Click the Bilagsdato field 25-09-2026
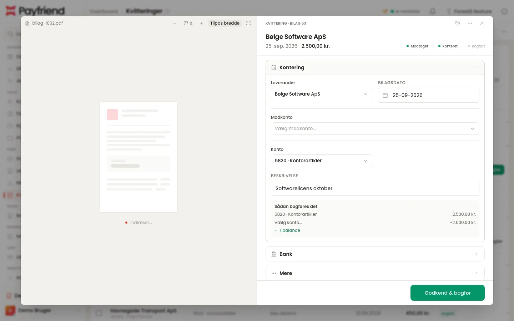This screenshot has height=321, width=514. (428, 95)
